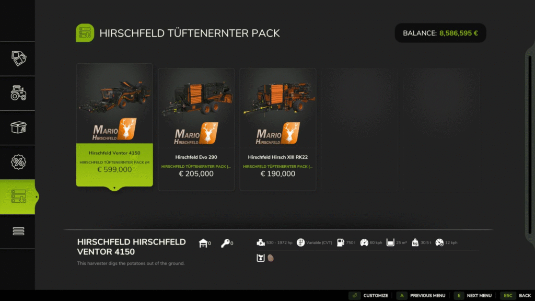The width and height of the screenshot is (535, 301).
Task: Click the vertical scrollbar on right edge
Action: [x=530, y=145]
